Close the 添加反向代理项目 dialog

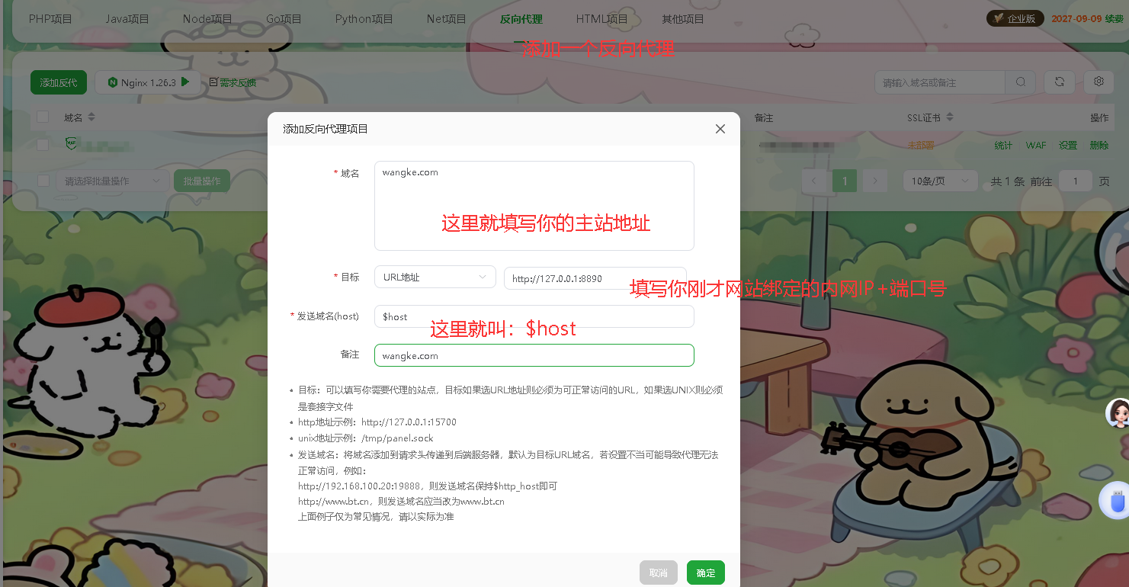(x=720, y=129)
